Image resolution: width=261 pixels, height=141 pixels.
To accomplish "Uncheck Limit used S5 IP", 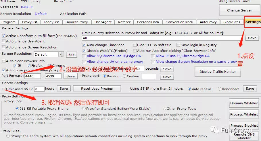I will click(x=3, y=89).
